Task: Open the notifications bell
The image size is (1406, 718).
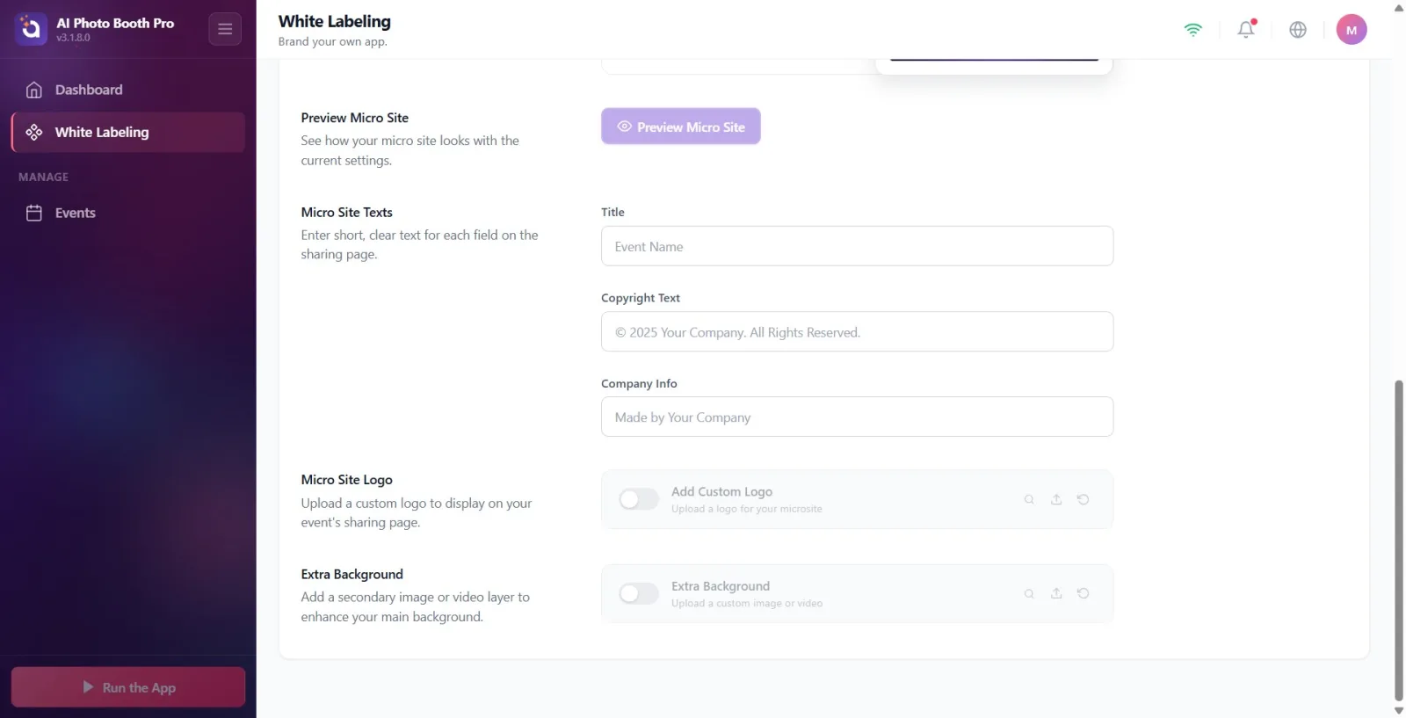Action: tap(1246, 29)
